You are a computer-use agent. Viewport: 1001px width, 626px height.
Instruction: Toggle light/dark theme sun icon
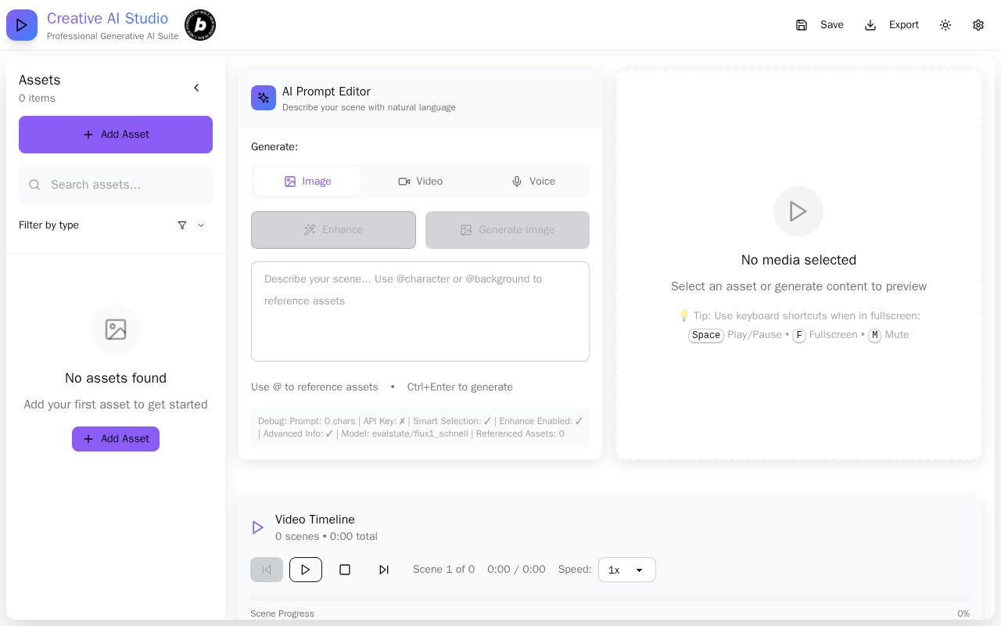[945, 25]
